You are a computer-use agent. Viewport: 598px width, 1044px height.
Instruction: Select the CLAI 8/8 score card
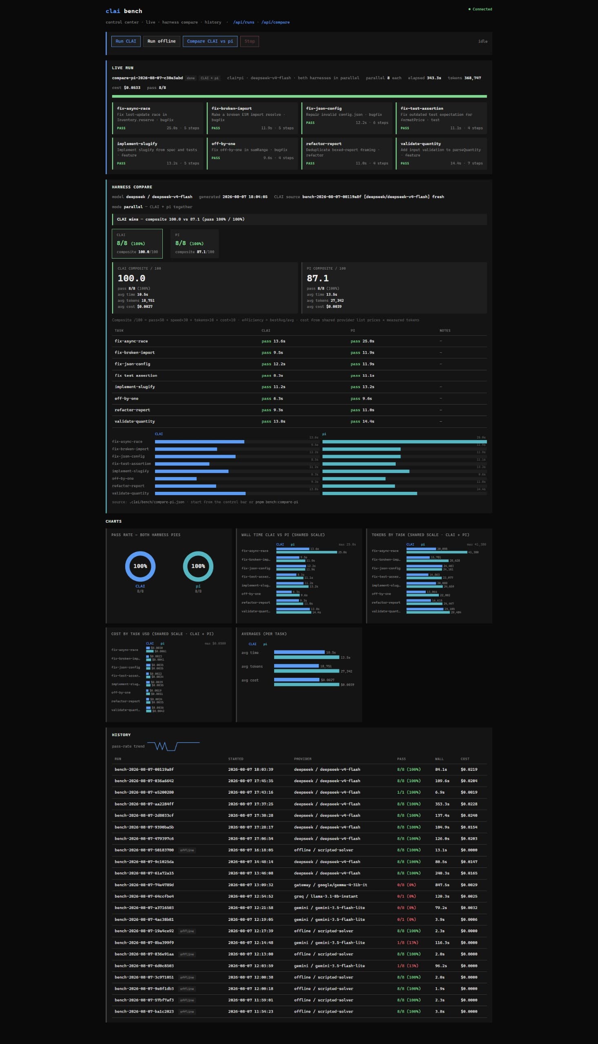click(137, 243)
